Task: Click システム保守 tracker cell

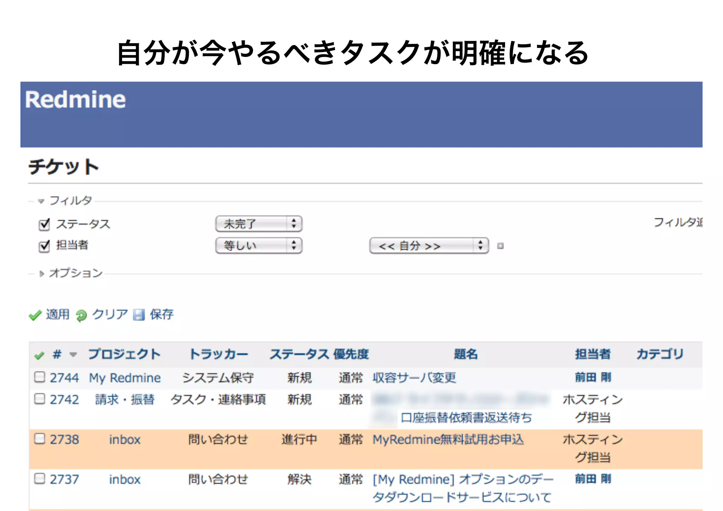Action: [x=218, y=378]
